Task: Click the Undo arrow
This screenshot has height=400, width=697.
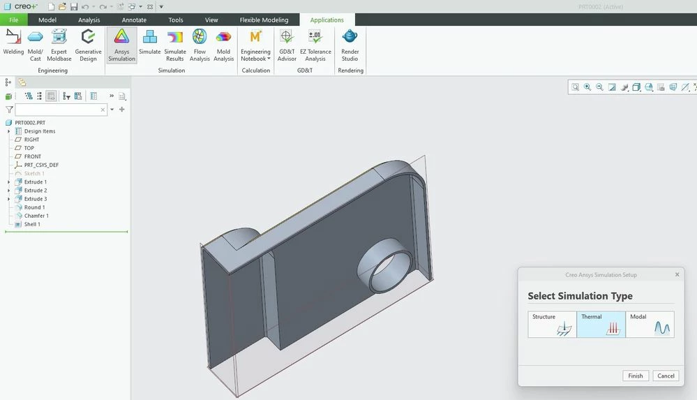Action: pos(85,7)
